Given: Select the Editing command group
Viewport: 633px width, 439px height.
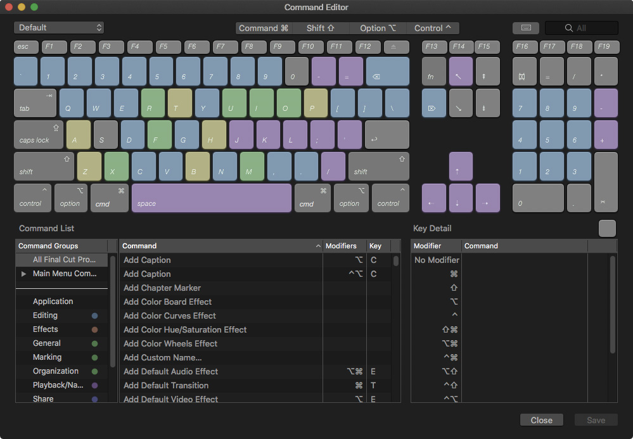Looking at the screenshot, I should pyautogui.click(x=45, y=315).
